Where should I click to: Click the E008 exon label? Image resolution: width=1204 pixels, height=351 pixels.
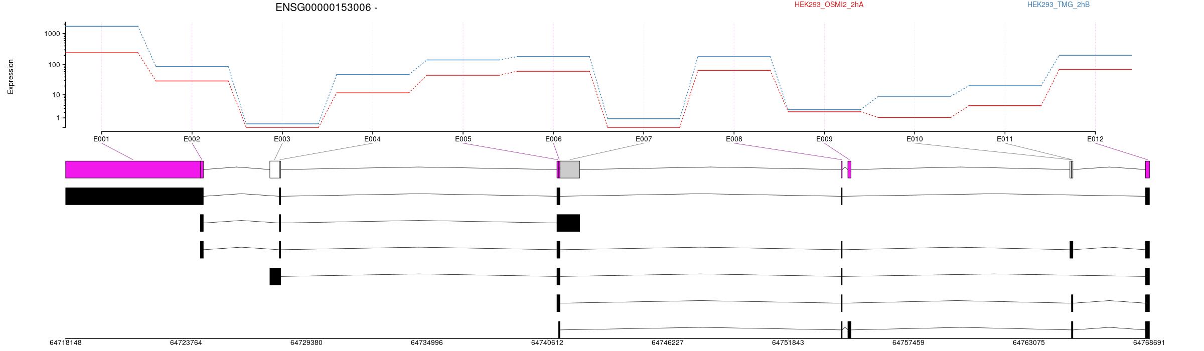pyautogui.click(x=734, y=139)
